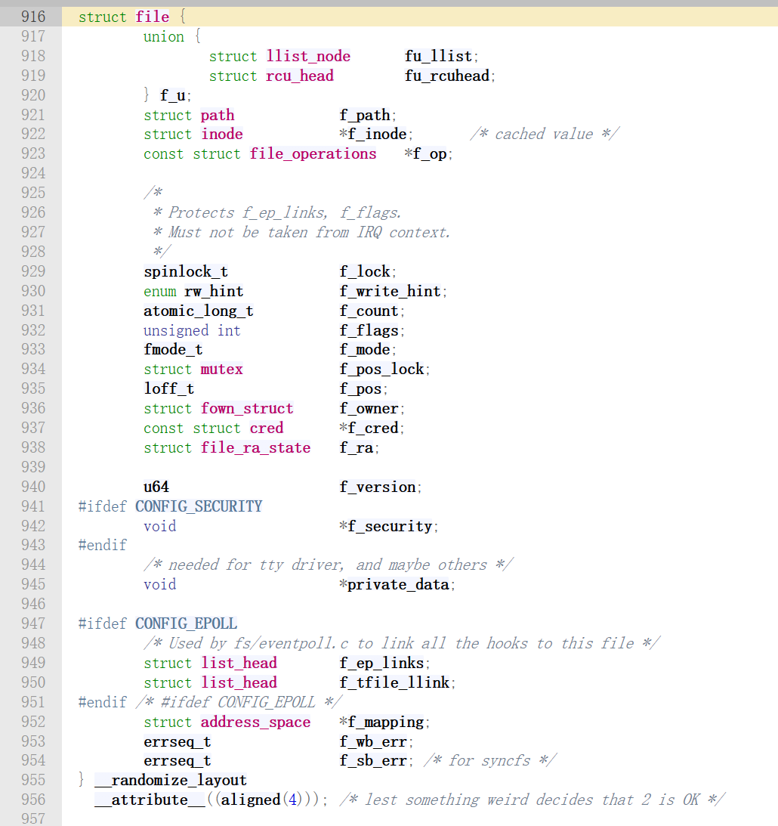This screenshot has width=778, height=826.
Task: Click the spinlock_t type identifier
Action: (185, 272)
